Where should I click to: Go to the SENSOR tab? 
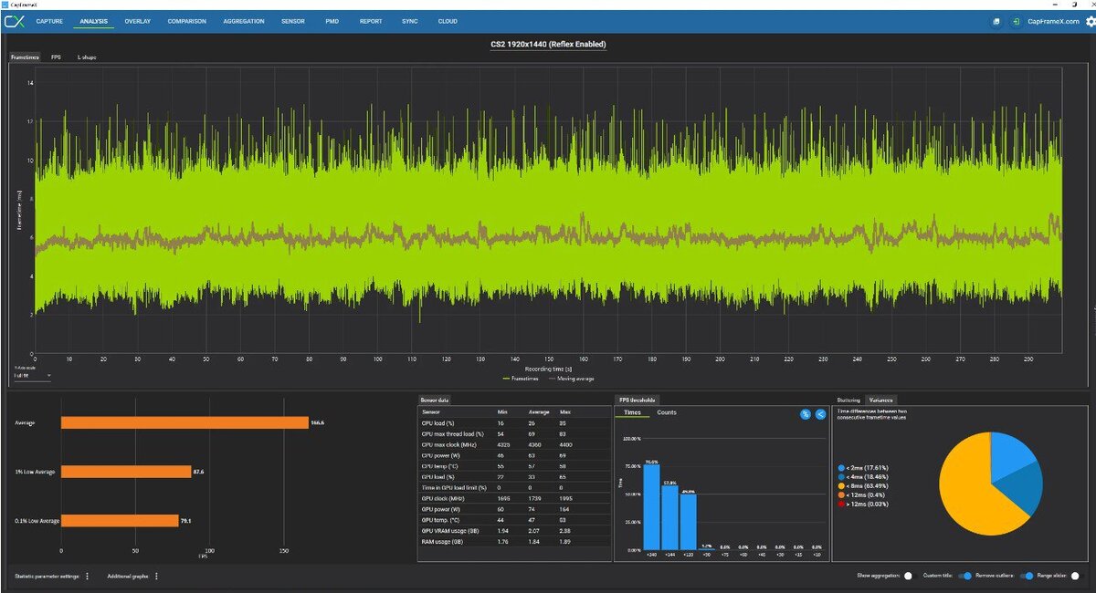(x=294, y=21)
